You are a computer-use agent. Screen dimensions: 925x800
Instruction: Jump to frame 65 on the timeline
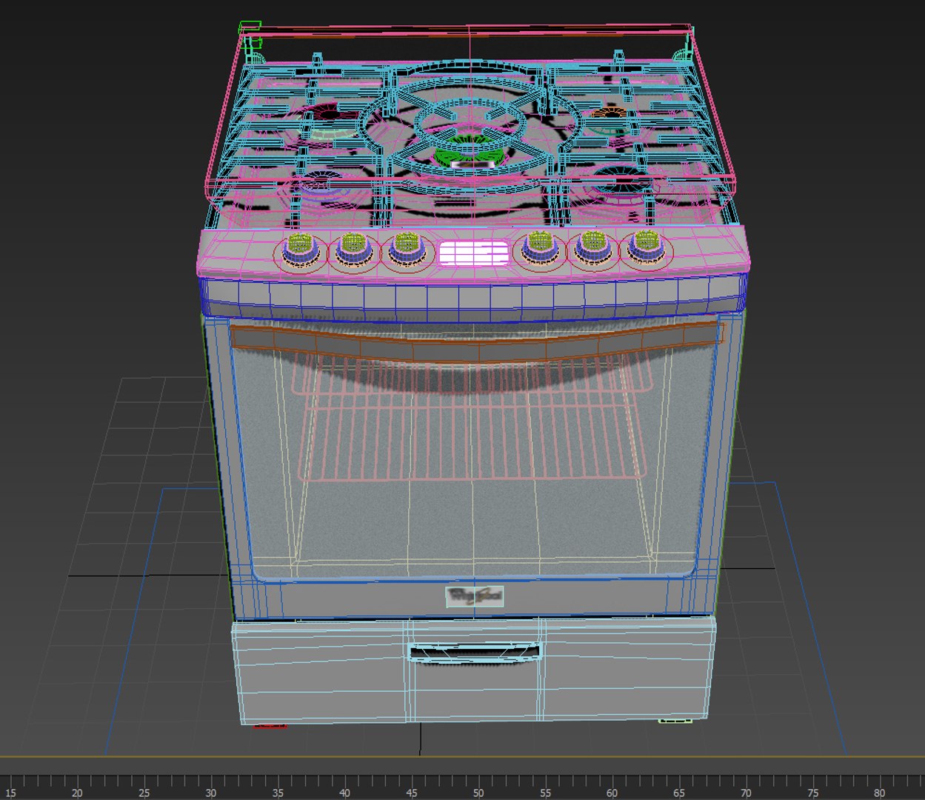(679, 793)
